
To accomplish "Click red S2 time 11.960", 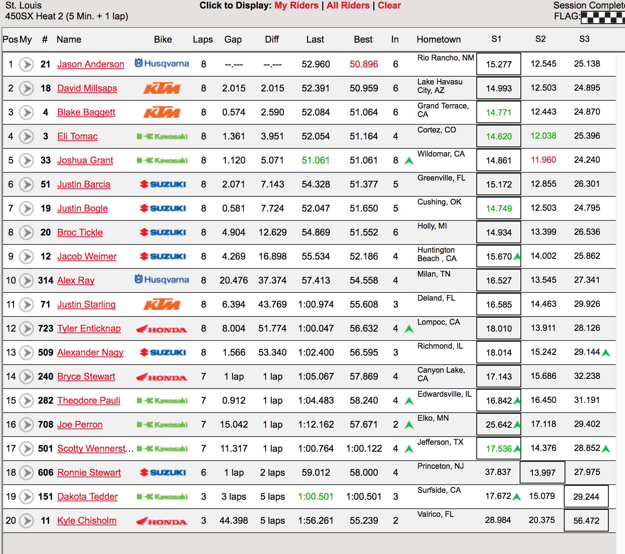I will pyautogui.click(x=543, y=160).
